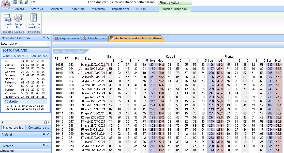
Task: Click the third quick access toolbar icon
Action: (x=26, y=3)
